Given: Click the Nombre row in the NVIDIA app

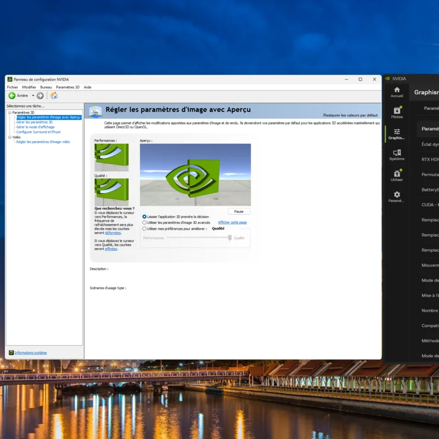Looking at the screenshot, I should [428, 311].
